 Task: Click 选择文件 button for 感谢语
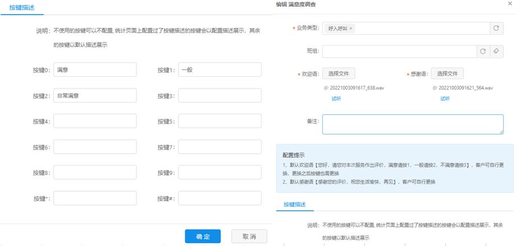[447, 74]
